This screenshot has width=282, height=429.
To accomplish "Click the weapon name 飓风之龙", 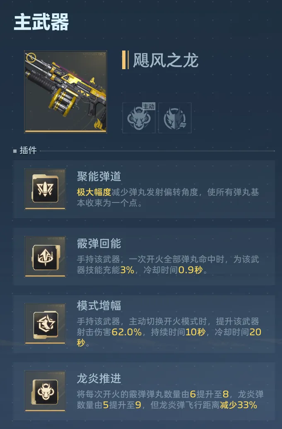I will pos(166,60).
